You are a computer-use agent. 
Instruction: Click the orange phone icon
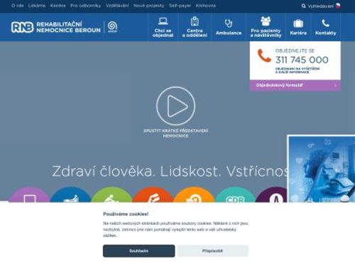click(x=264, y=55)
